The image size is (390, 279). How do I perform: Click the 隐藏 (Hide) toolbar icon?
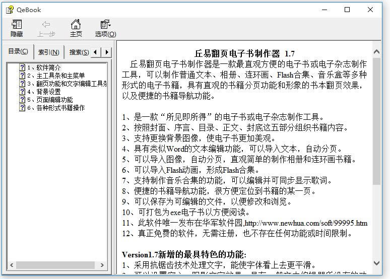coord(17,25)
